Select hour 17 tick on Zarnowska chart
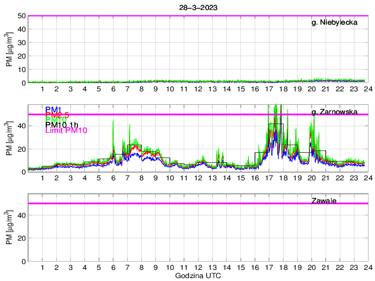375x281 pixels. tap(269, 179)
